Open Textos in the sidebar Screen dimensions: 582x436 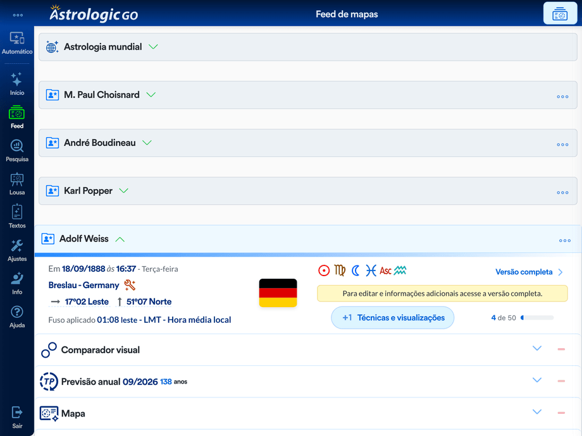(x=17, y=217)
